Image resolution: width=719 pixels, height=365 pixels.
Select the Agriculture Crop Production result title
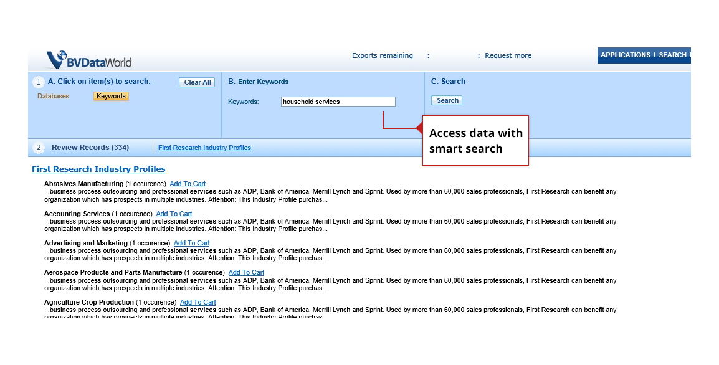coord(89,302)
